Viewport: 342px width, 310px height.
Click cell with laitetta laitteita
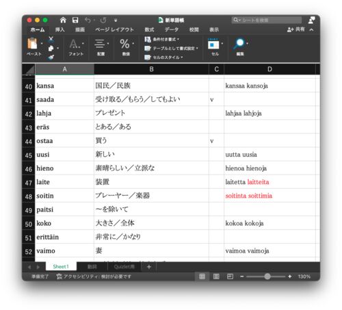pos(269,182)
